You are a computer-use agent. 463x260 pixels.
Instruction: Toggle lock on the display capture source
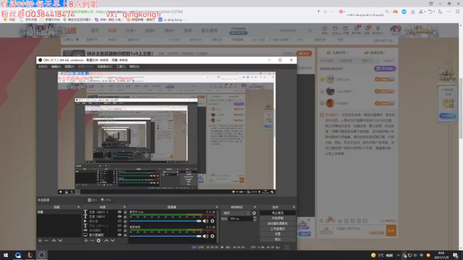tap(125, 235)
